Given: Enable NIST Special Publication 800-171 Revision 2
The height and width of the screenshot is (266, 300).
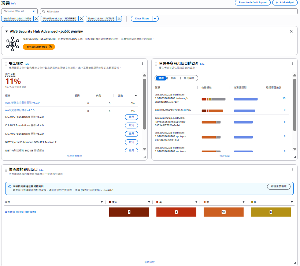Looking at the screenshot, I should pos(132,142).
